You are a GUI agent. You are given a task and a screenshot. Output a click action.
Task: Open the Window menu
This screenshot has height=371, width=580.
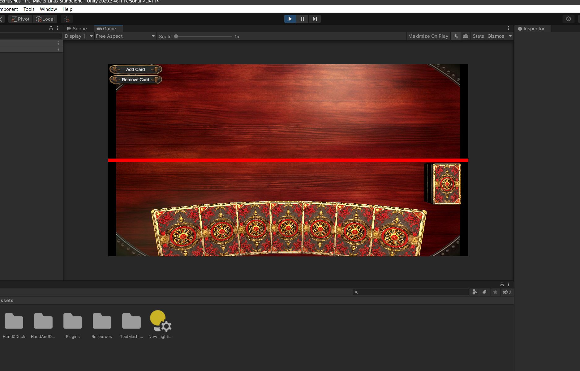click(48, 9)
